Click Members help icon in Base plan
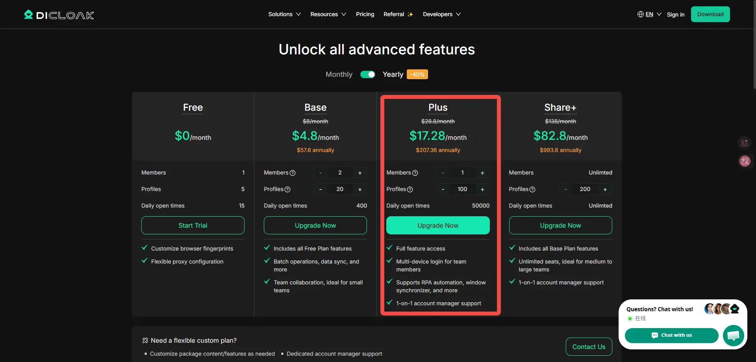The width and height of the screenshot is (756, 362). 293,173
